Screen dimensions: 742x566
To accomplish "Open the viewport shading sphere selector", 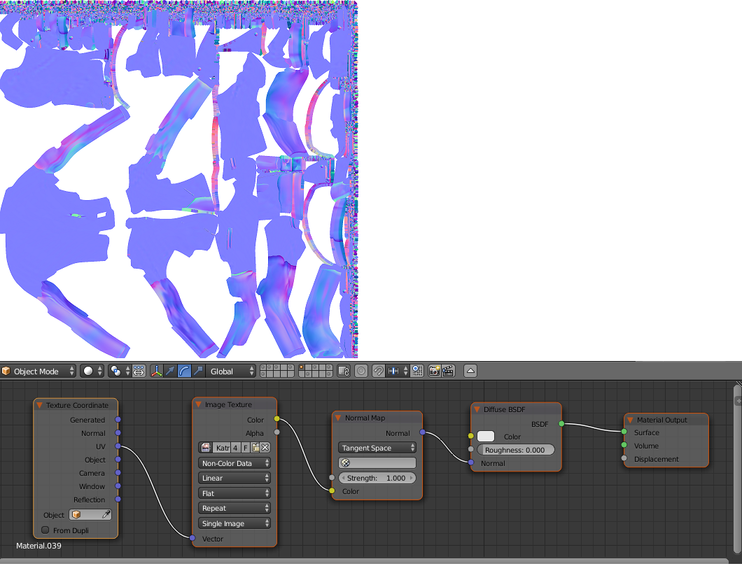I will coord(92,372).
